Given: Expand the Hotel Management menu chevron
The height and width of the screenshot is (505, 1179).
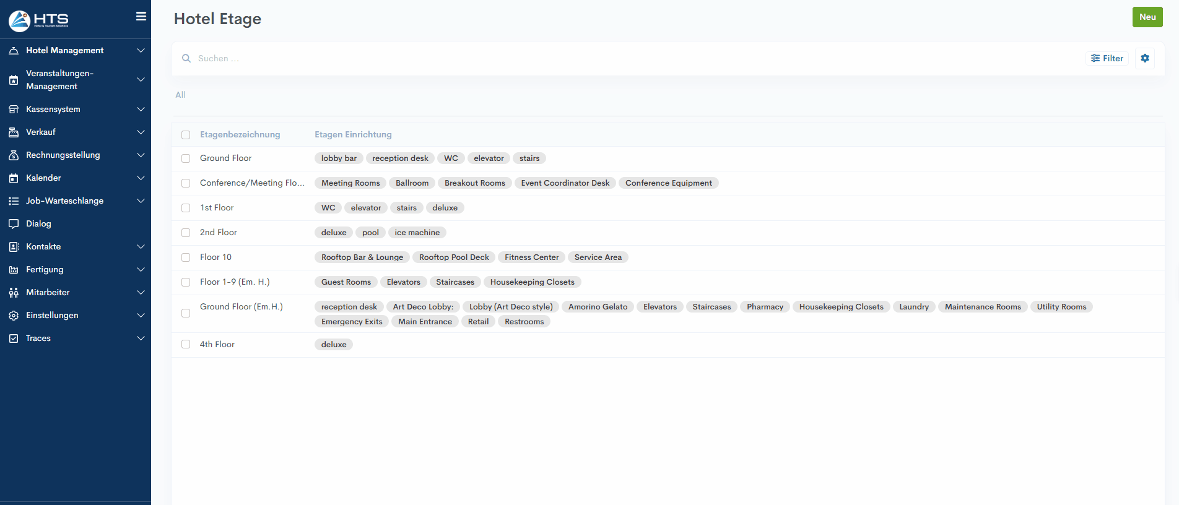Looking at the screenshot, I should [x=141, y=51].
